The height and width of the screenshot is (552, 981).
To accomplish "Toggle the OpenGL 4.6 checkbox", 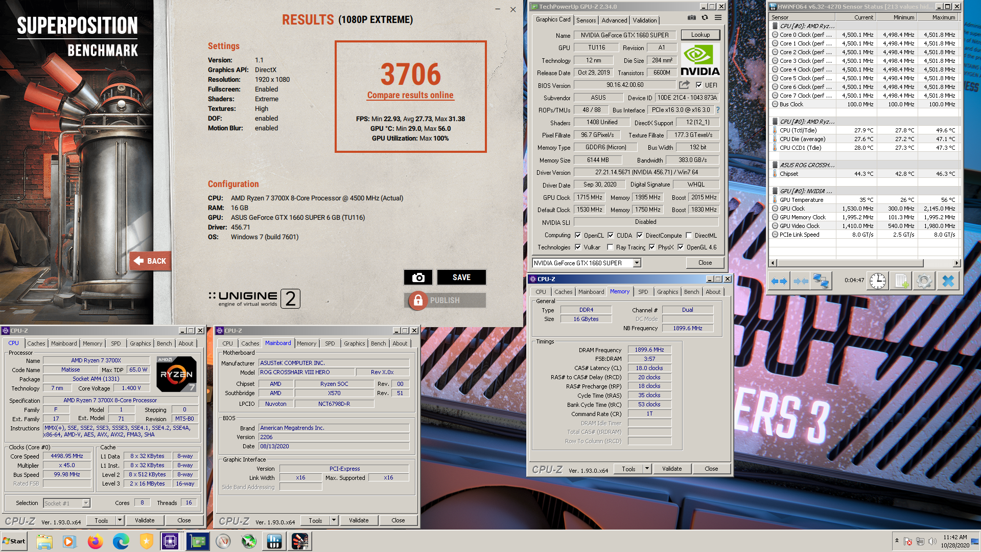I will [x=681, y=247].
